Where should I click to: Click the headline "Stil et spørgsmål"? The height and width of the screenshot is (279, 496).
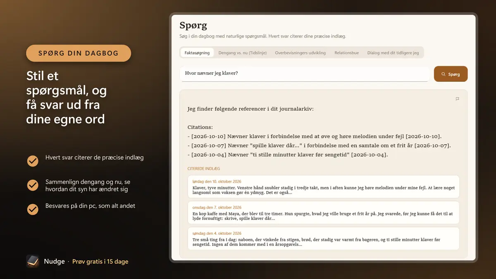[67, 98]
